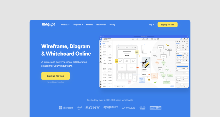
Task: Click the Pages sidebar icon in the preview
Action: pos(100,47)
